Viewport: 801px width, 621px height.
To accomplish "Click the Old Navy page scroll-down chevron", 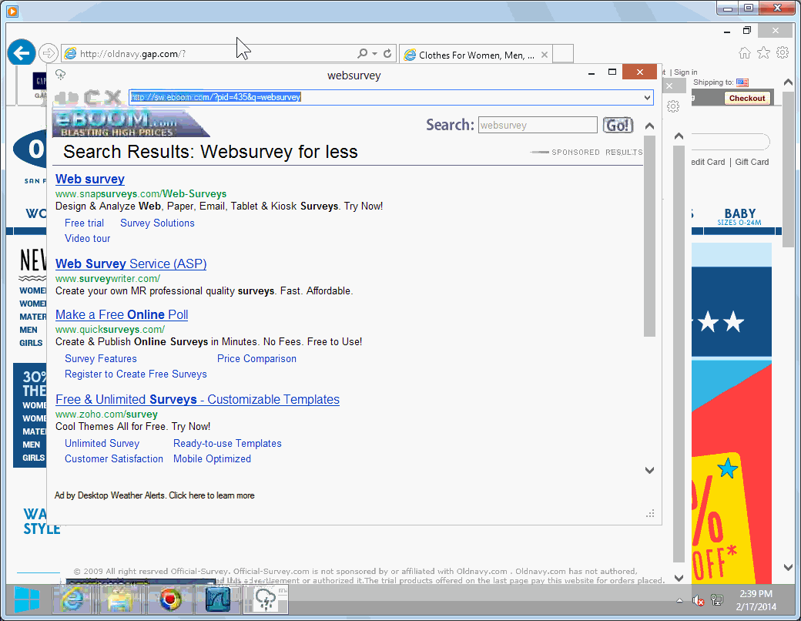I will [788, 567].
